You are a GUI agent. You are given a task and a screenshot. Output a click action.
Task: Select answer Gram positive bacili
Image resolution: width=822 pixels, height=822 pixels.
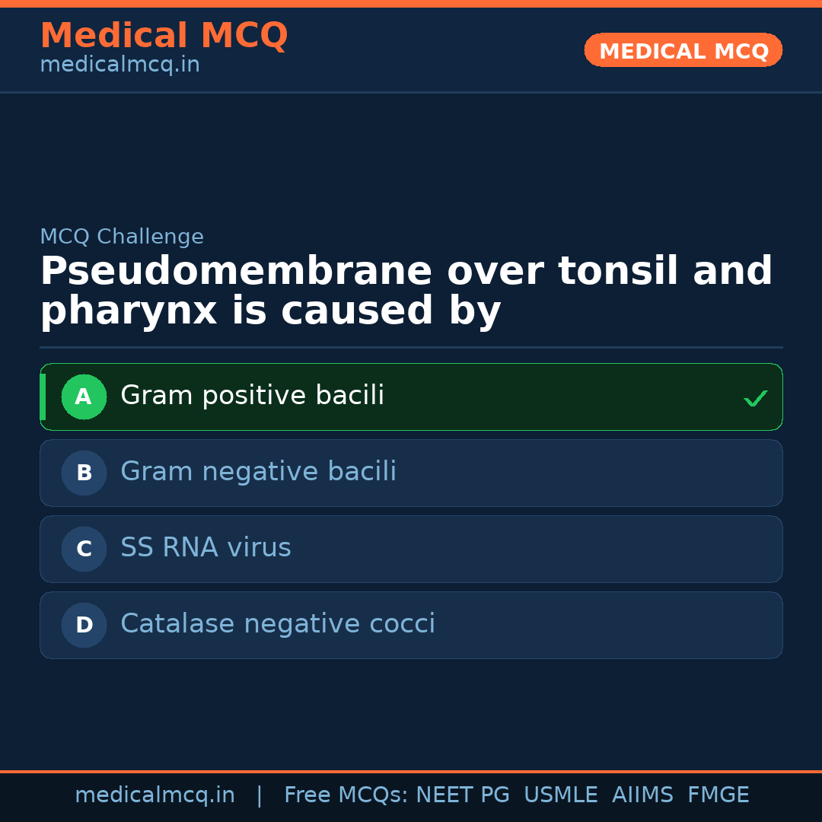tap(252, 396)
